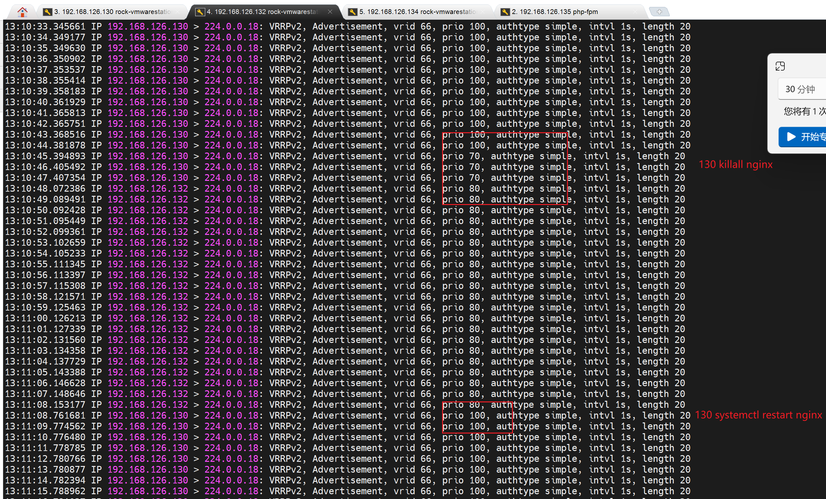Click the '130 systemctl restart nginx' annotation

[758, 415]
